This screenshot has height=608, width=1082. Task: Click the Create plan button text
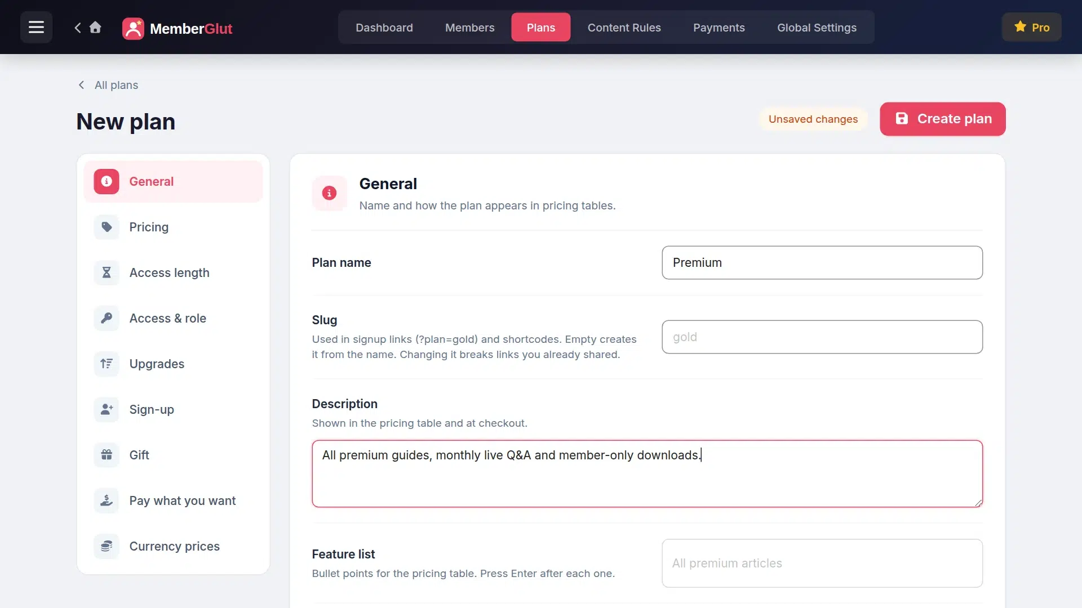coord(954,119)
